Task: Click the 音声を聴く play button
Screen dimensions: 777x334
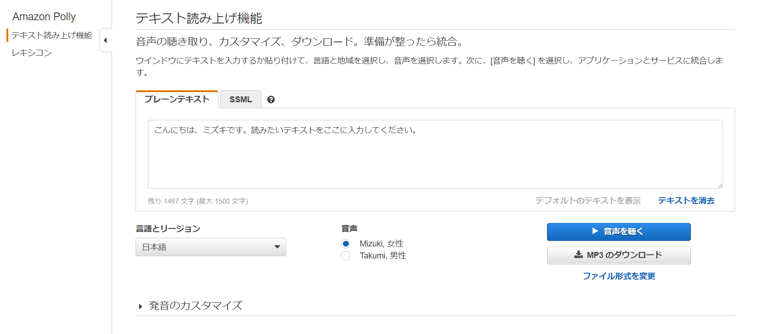Action: pos(618,232)
